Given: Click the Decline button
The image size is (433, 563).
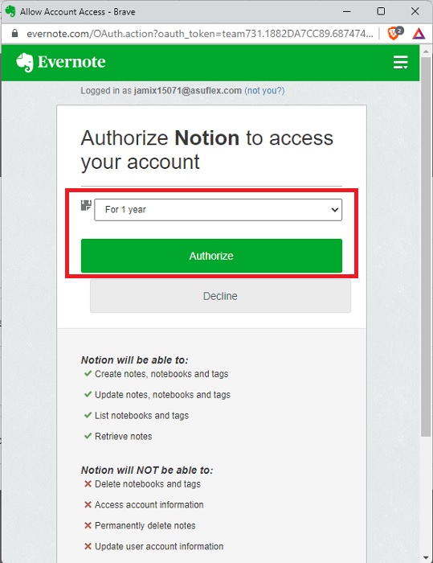Looking at the screenshot, I should [x=220, y=296].
